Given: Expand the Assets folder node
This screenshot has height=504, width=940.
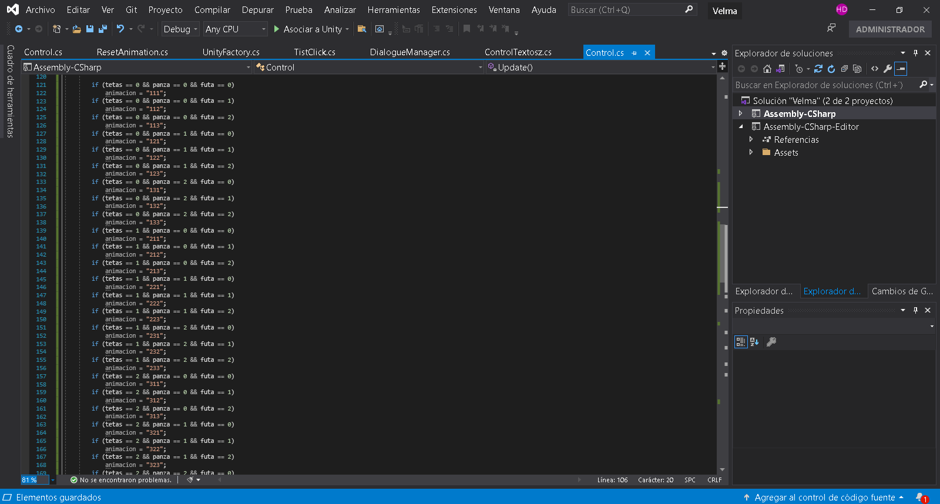Looking at the screenshot, I should 751,152.
